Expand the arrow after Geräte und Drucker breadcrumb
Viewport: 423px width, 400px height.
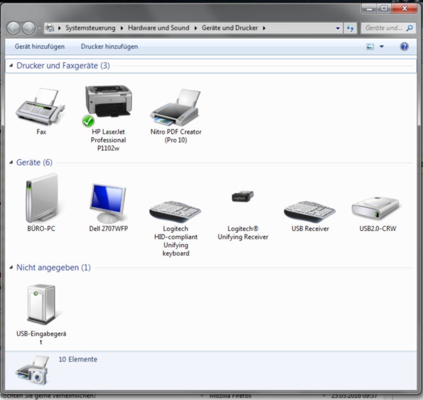pos(264,28)
